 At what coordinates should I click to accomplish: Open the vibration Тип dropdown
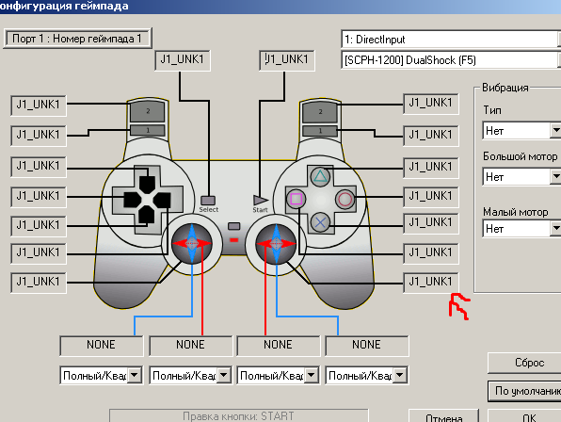[555, 131]
